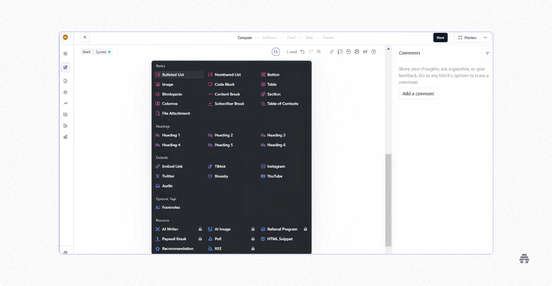Insert a hyperlink using the link toolbar icon

click(x=332, y=51)
